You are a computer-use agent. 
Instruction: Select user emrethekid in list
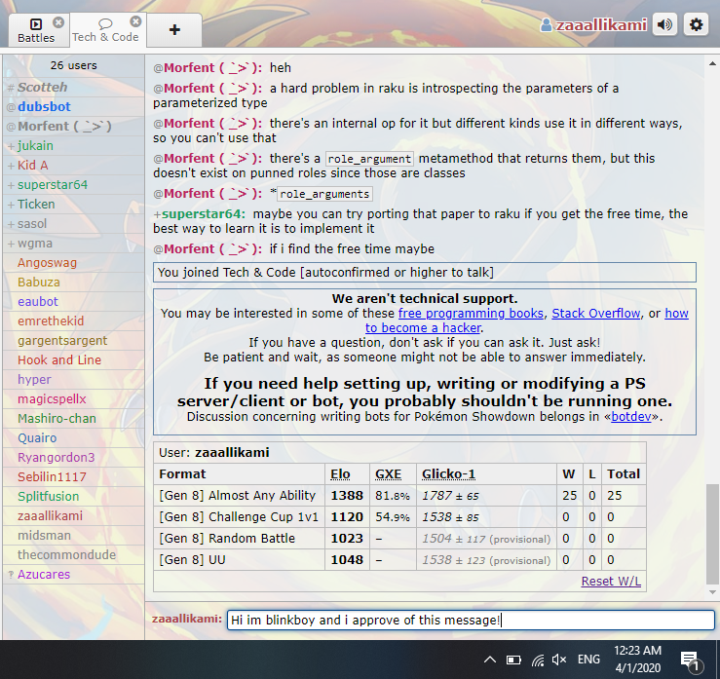pyautogui.click(x=73, y=321)
